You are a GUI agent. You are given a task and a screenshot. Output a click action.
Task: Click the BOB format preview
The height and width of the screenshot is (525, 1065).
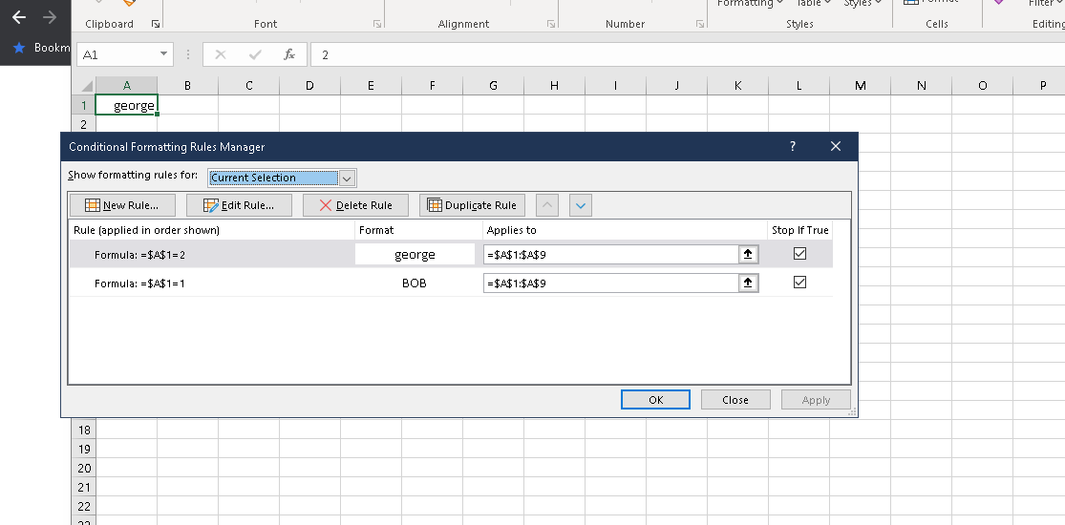(415, 283)
